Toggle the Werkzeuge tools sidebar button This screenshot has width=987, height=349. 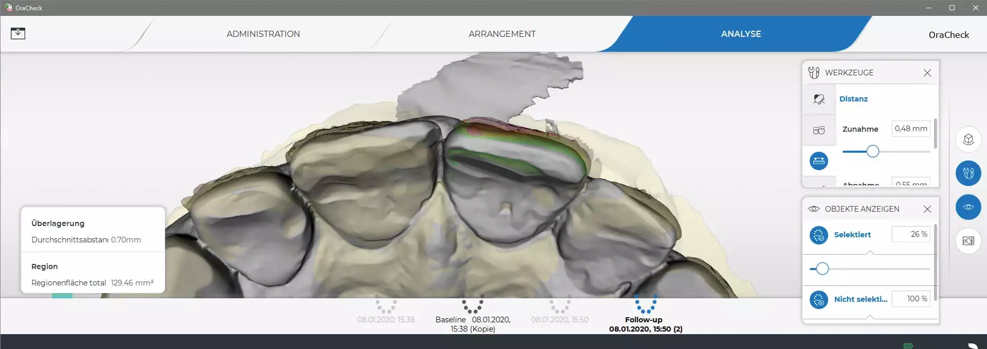coord(968,173)
